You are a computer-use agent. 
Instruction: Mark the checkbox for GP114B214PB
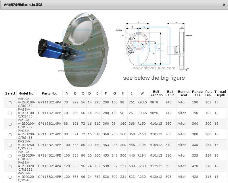click(10, 156)
